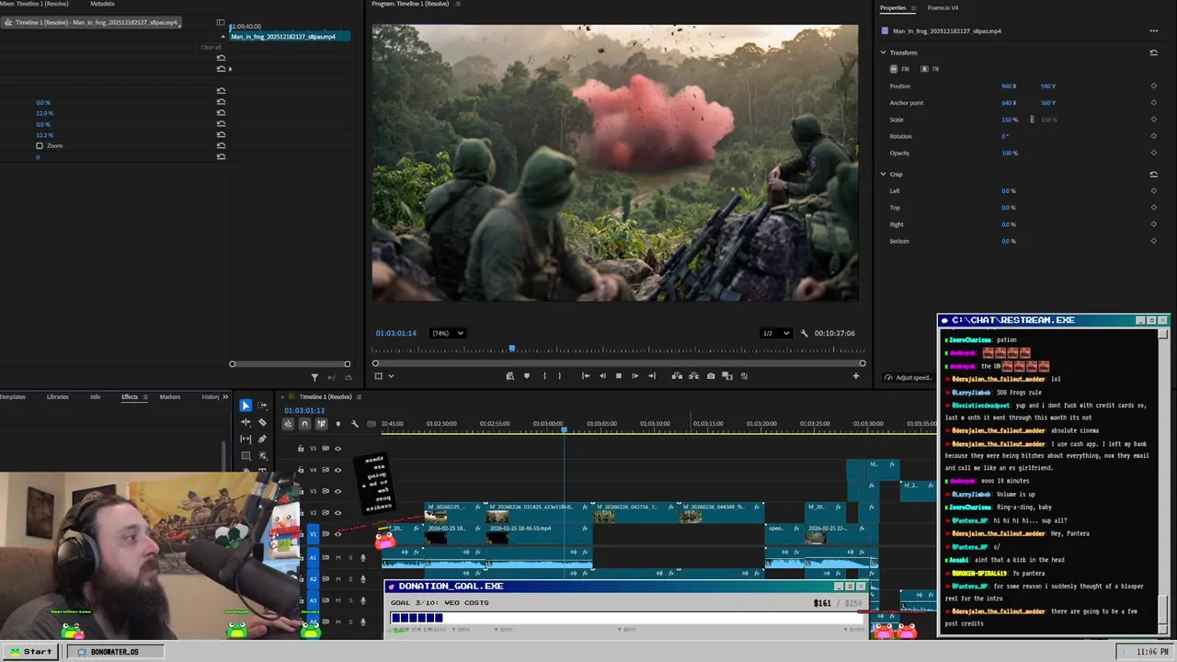Open the Effects panel tab
Image resolution: width=1177 pixels, height=662 pixels.
pos(130,397)
